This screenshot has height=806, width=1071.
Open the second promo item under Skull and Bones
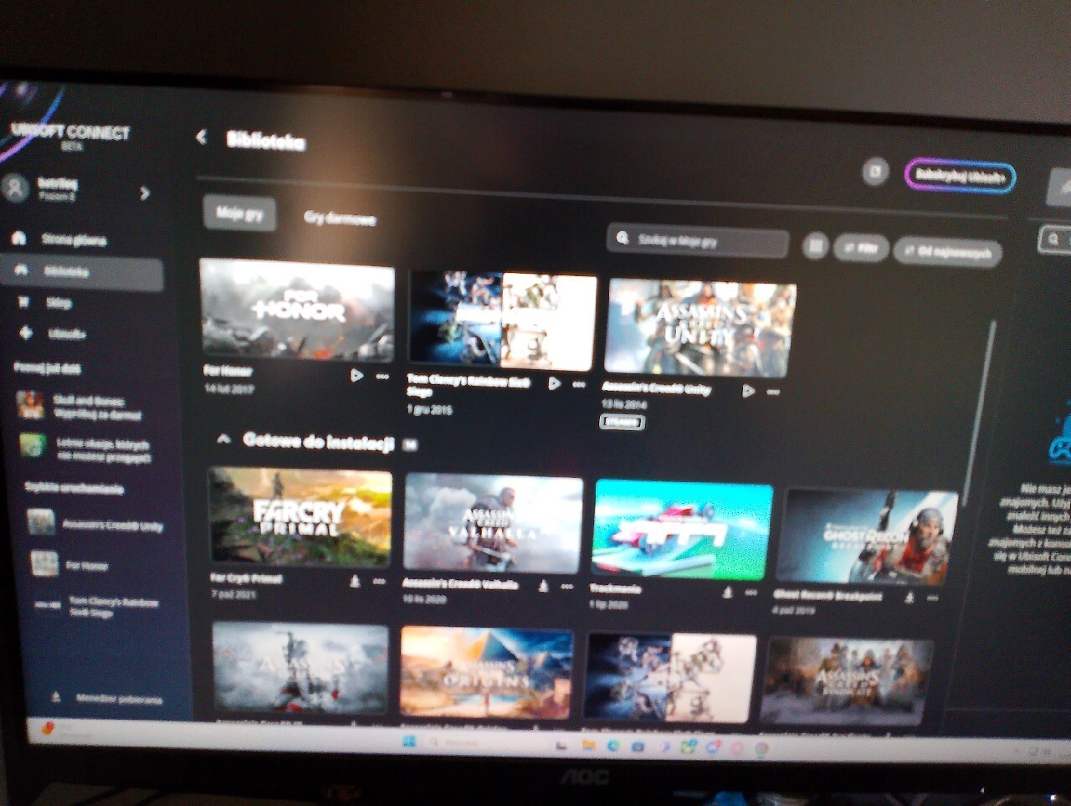pos(86,449)
